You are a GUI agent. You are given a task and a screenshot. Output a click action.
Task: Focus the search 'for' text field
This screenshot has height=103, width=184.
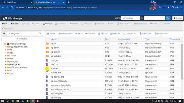tap(154, 18)
